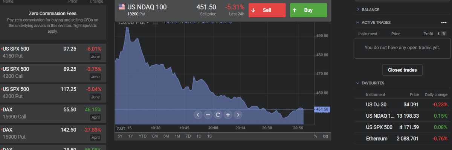Image resolution: width=452 pixels, height=150 pixels.
Task: Select US DJ 30 in Favourites
Action: (x=402, y=105)
